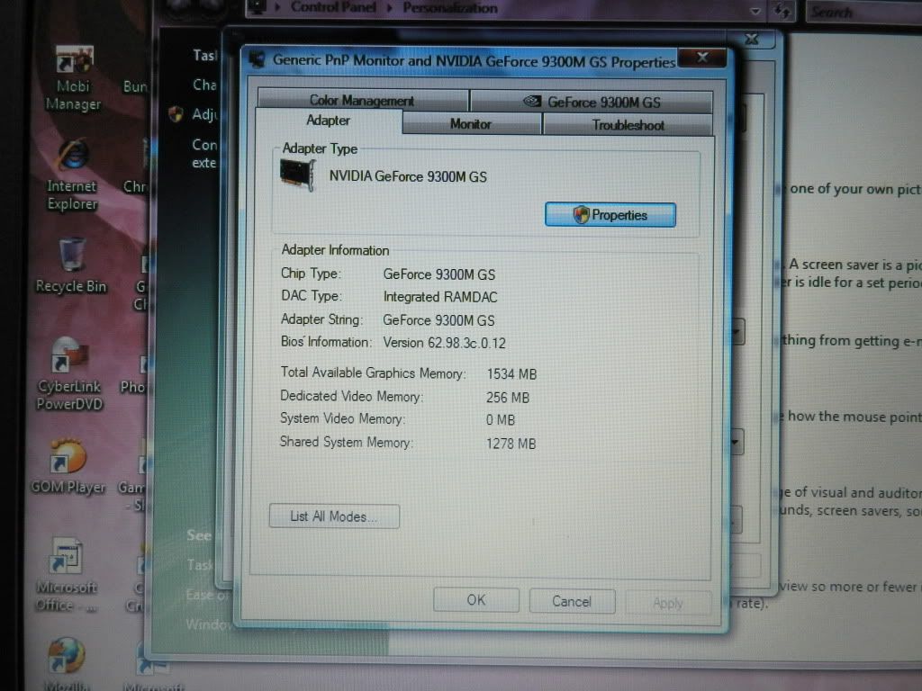Image resolution: width=922 pixels, height=691 pixels.
Task: Open the Microsoft Office desktop shortcut
Action: click(x=67, y=575)
